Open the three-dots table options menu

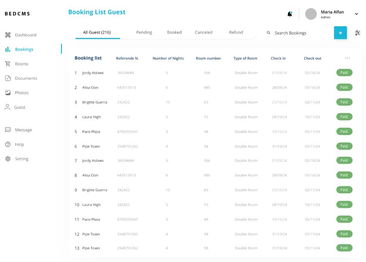[x=347, y=58]
